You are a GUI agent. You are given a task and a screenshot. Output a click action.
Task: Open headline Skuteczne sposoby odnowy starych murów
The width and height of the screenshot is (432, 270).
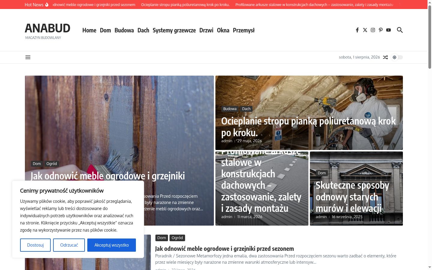352,196
